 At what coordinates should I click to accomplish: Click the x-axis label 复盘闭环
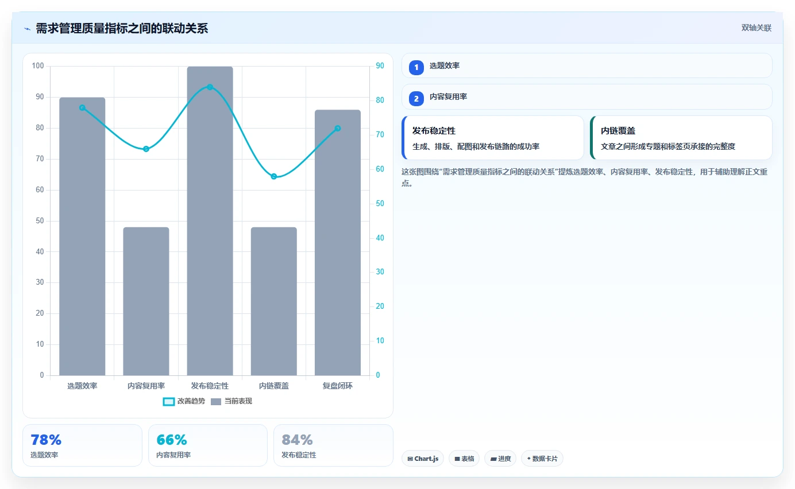click(337, 386)
